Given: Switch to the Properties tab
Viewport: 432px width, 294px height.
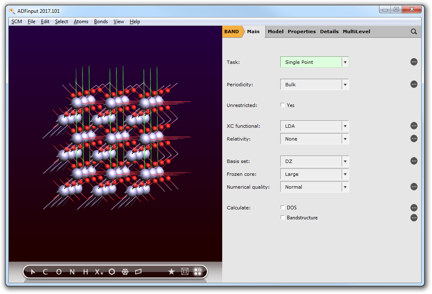Looking at the screenshot, I should coord(301,32).
